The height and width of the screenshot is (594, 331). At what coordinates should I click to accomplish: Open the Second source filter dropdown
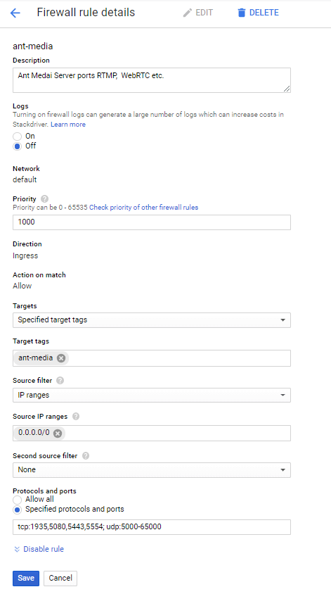tap(152, 469)
